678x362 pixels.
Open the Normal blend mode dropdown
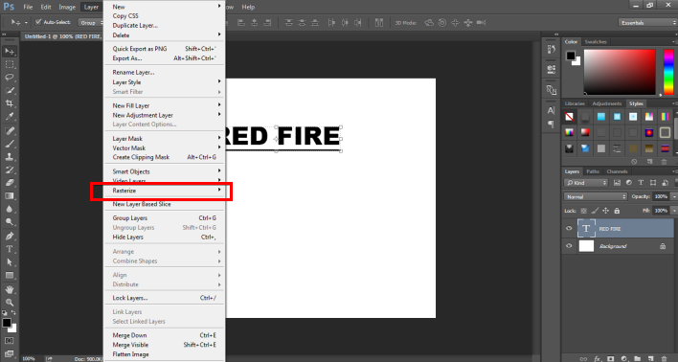click(x=596, y=196)
